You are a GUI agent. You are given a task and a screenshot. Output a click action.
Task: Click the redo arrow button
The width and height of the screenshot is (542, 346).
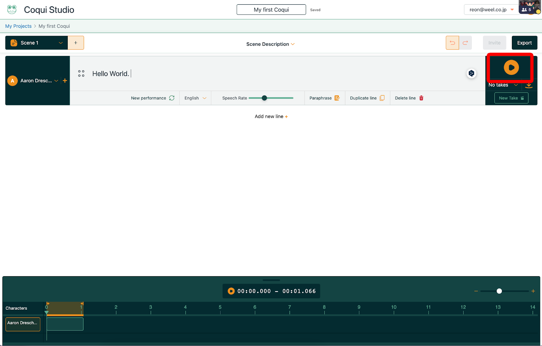coord(465,43)
